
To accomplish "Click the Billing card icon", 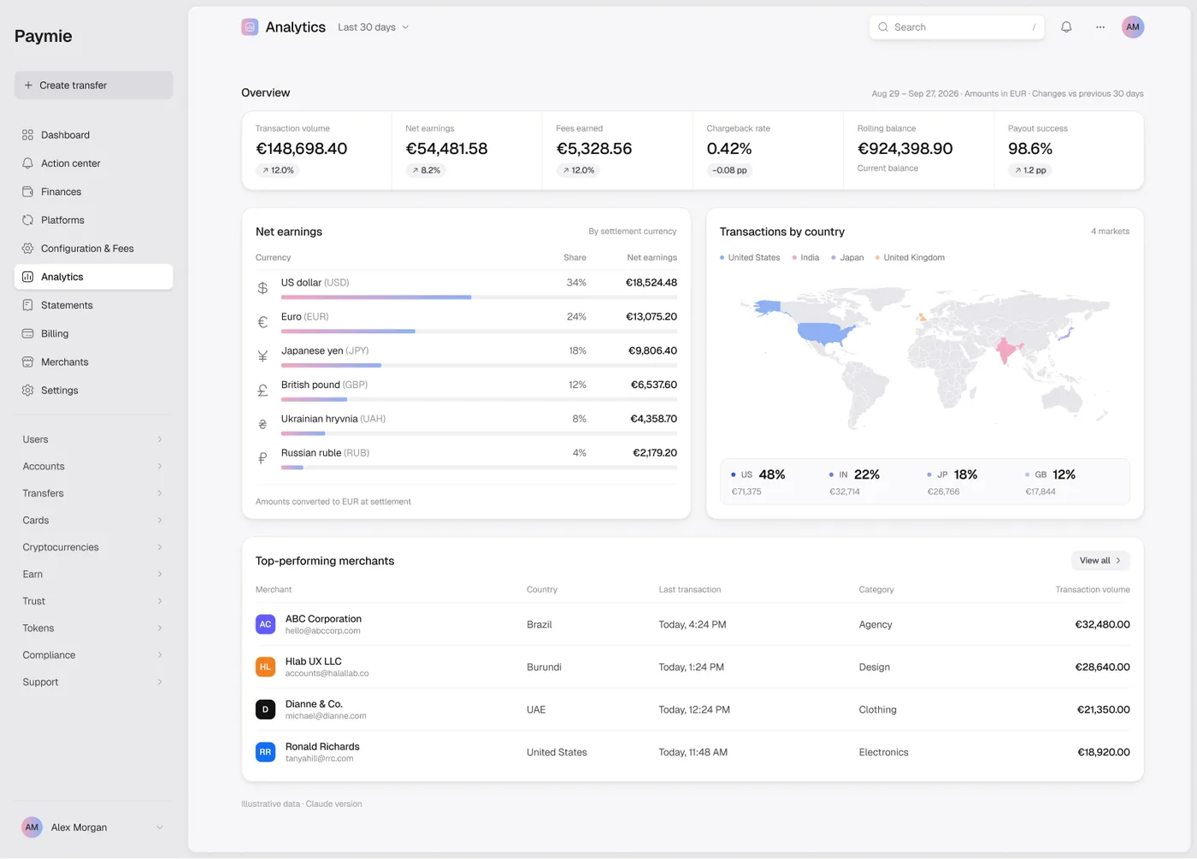I will coord(28,333).
